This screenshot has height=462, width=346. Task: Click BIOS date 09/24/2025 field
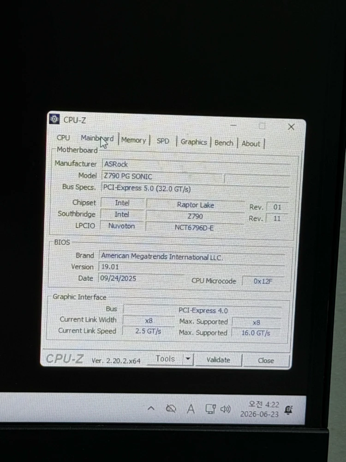point(141,278)
